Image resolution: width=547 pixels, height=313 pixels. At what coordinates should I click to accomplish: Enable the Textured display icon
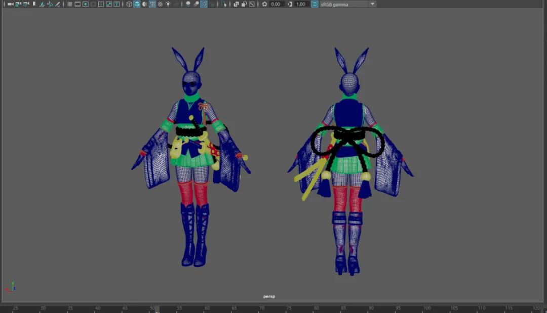(160, 4)
